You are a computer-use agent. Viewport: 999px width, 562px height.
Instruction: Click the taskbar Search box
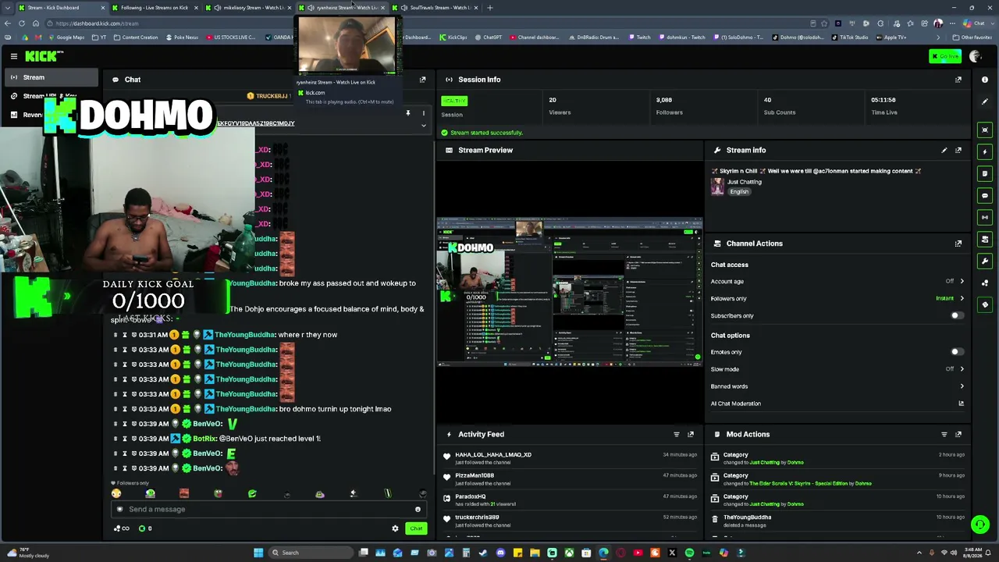pos(310,553)
